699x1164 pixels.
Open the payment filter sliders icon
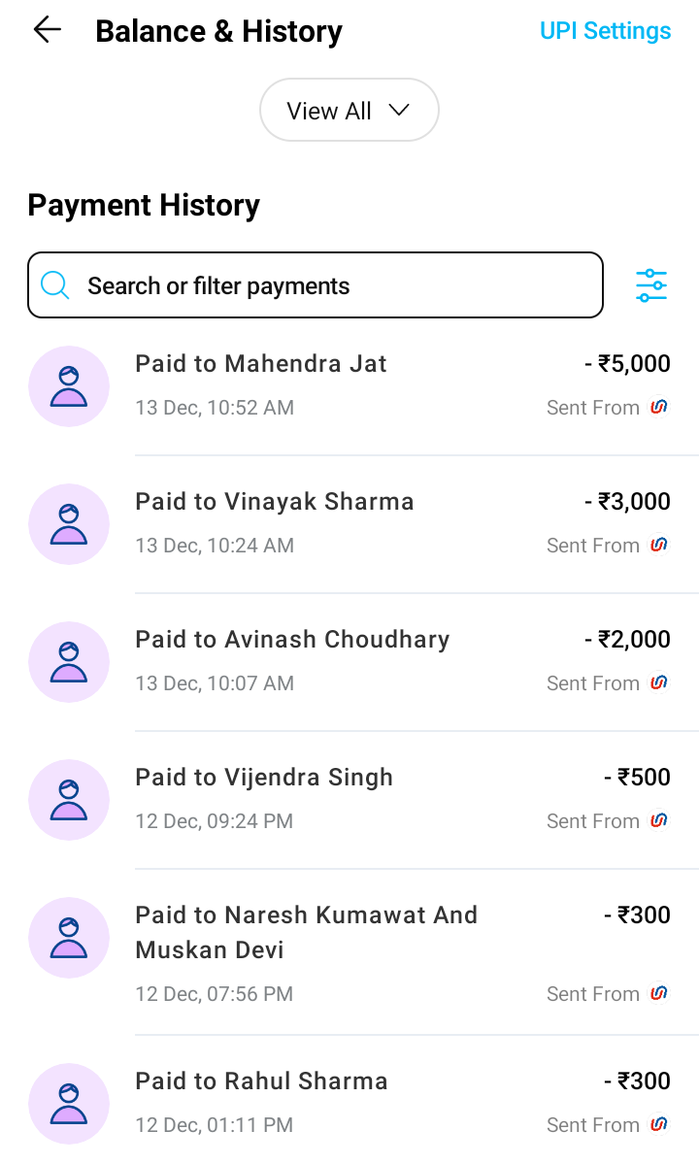click(x=651, y=285)
